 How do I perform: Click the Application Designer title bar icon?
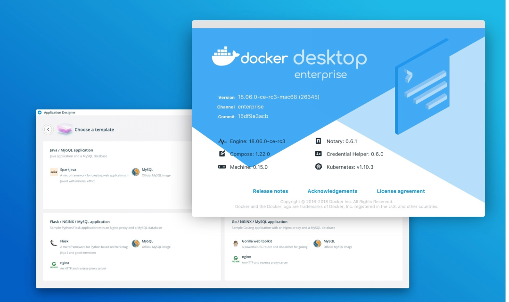click(x=40, y=113)
